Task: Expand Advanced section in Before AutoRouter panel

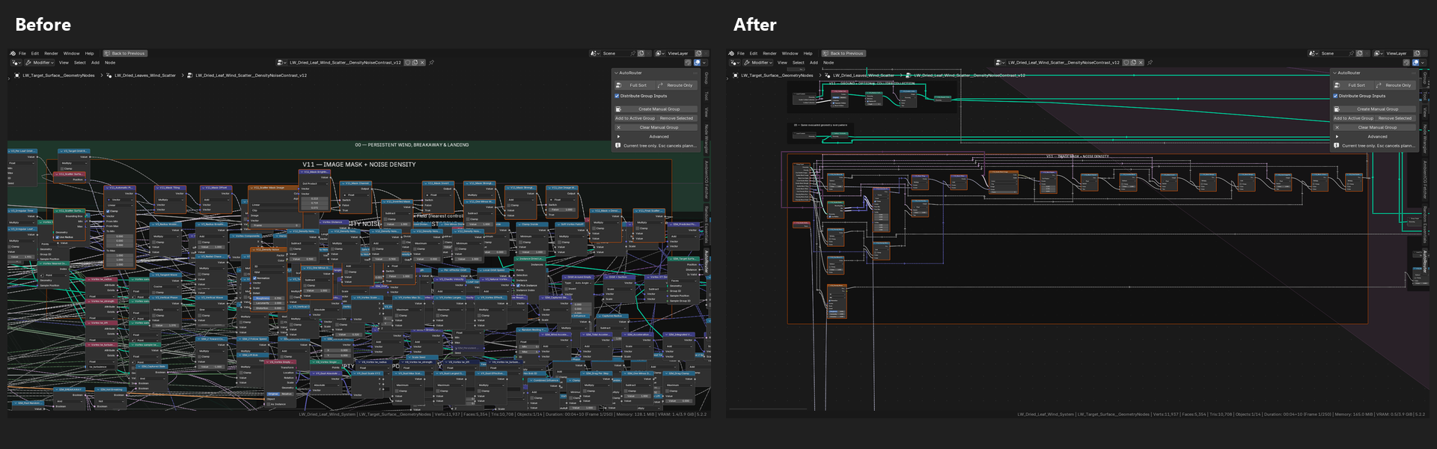Action: pos(656,136)
